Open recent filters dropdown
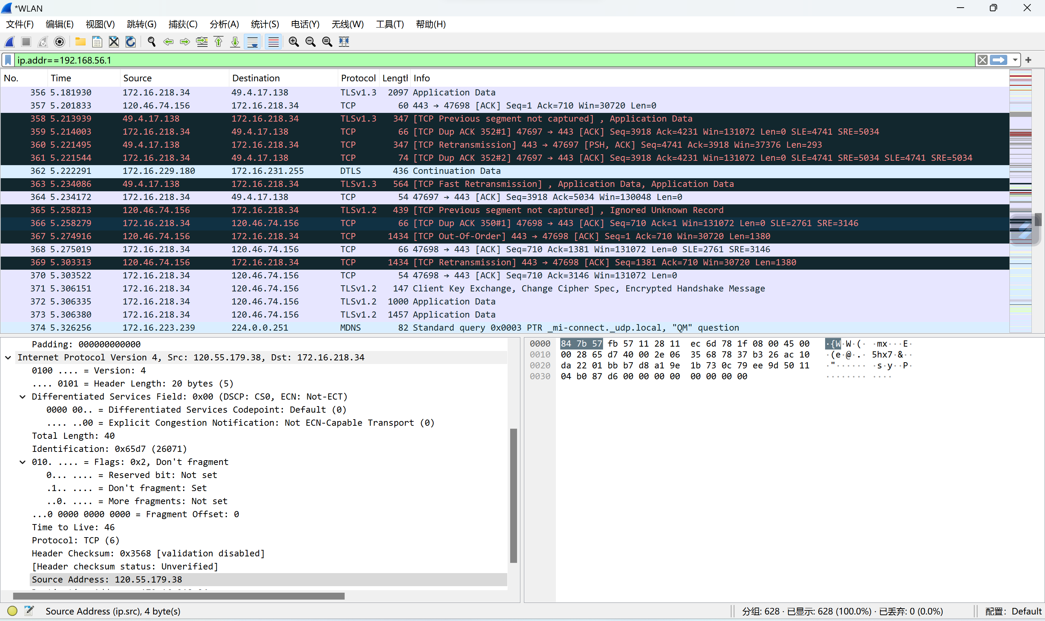 click(x=1015, y=60)
